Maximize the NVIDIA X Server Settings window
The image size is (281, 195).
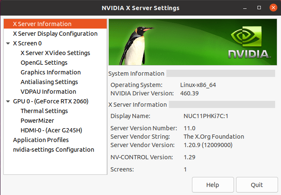(259, 8)
